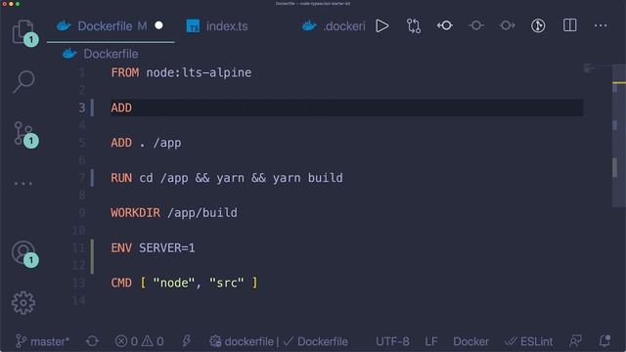Screen dimensions: 626x352
Task: Go to the previous change with left-arrow commit icon
Action: point(444,25)
